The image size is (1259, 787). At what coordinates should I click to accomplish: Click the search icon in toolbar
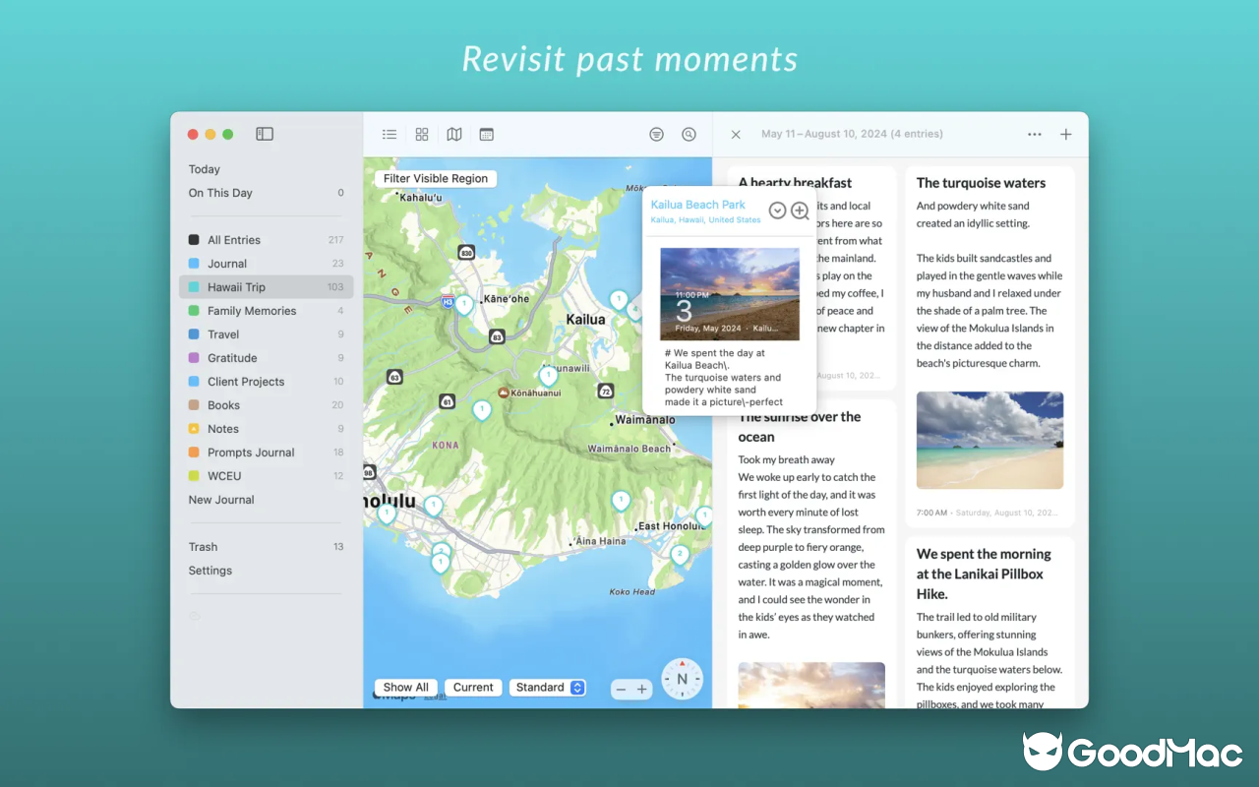point(689,135)
